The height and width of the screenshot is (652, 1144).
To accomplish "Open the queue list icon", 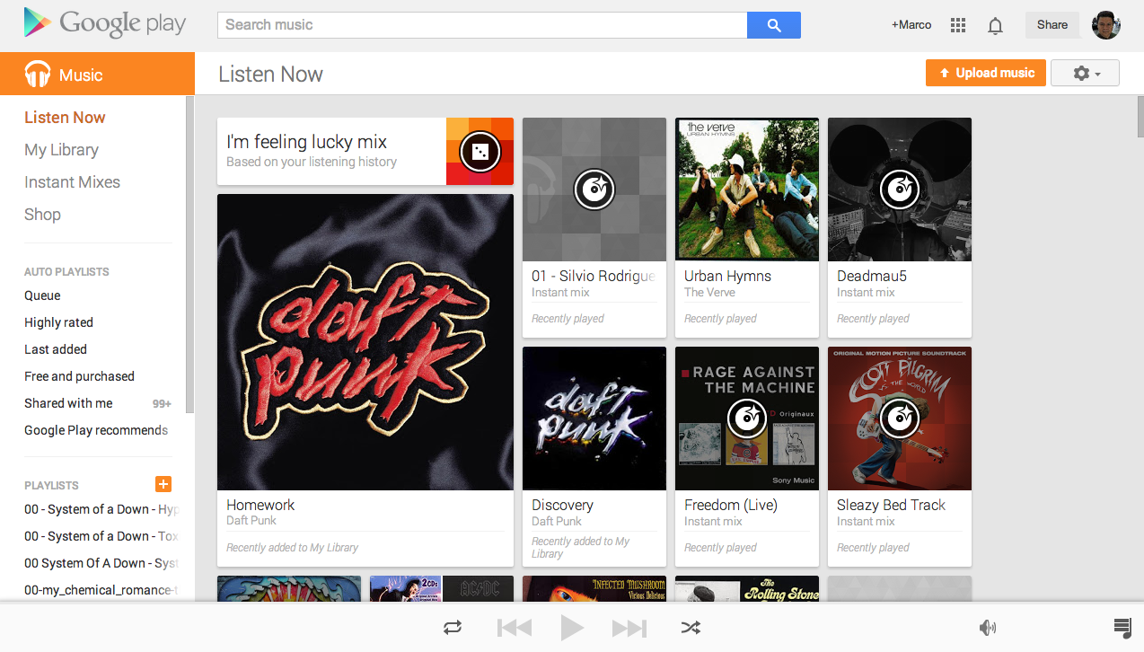I will pyautogui.click(x=1122, y=628).
